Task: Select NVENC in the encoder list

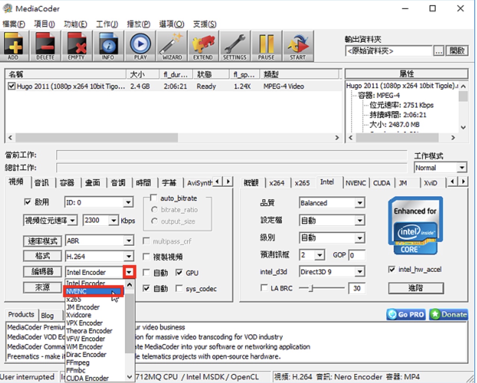Action: pyautogui.click(x=94, y=291)
